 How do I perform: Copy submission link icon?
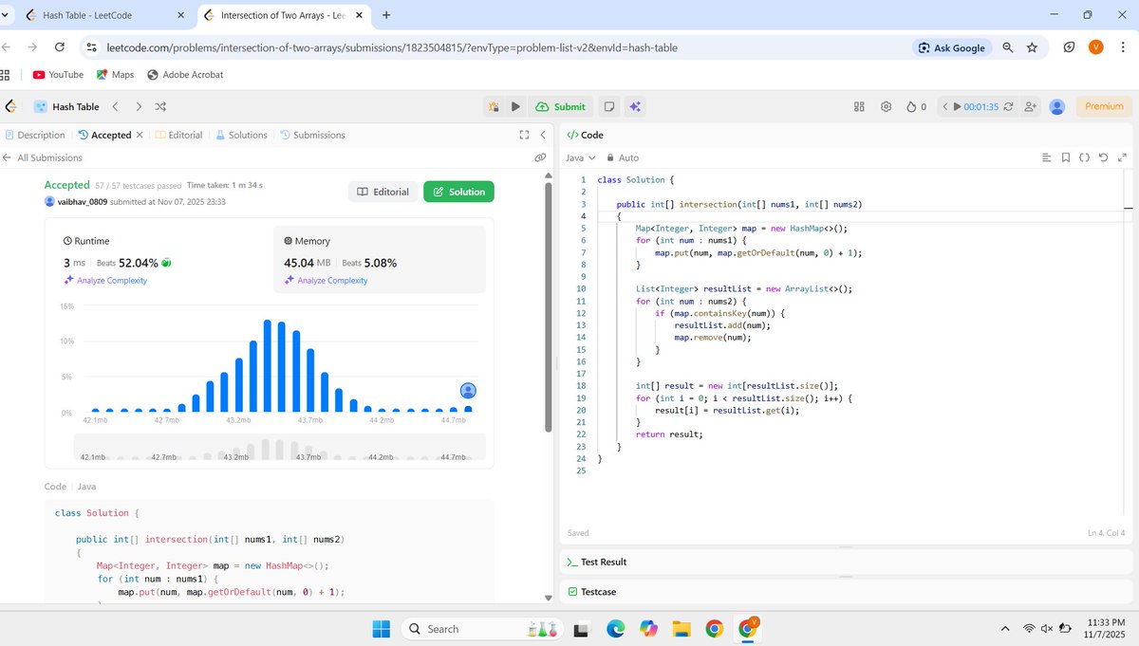tap(540, 157)
